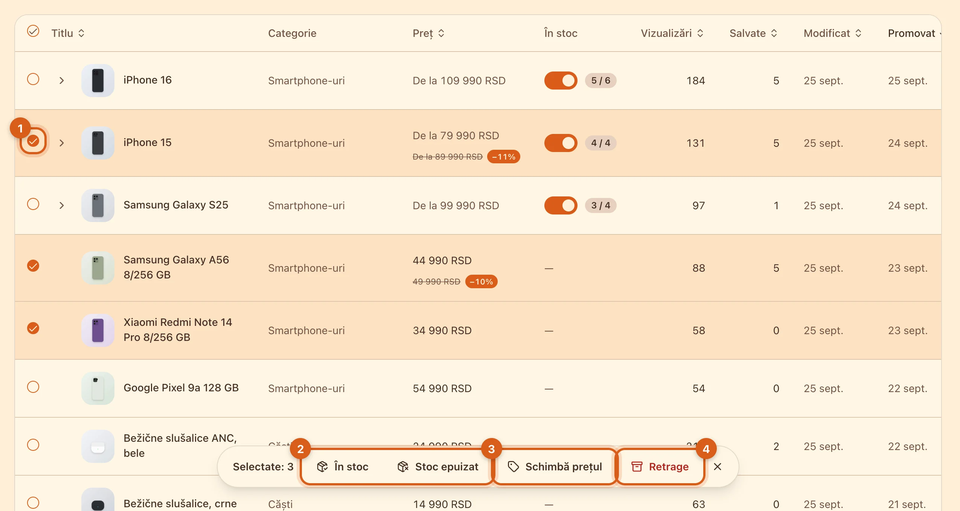Expand the iPhone 16 variants row
The height and width of the screenshot is (511, 960).
[x=62, y=81]
